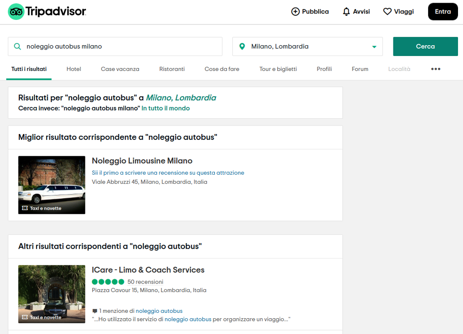The height and width of the screenshot is (334, 463).
Task: Click the 50 recensioni link
Action: (145, 282)
